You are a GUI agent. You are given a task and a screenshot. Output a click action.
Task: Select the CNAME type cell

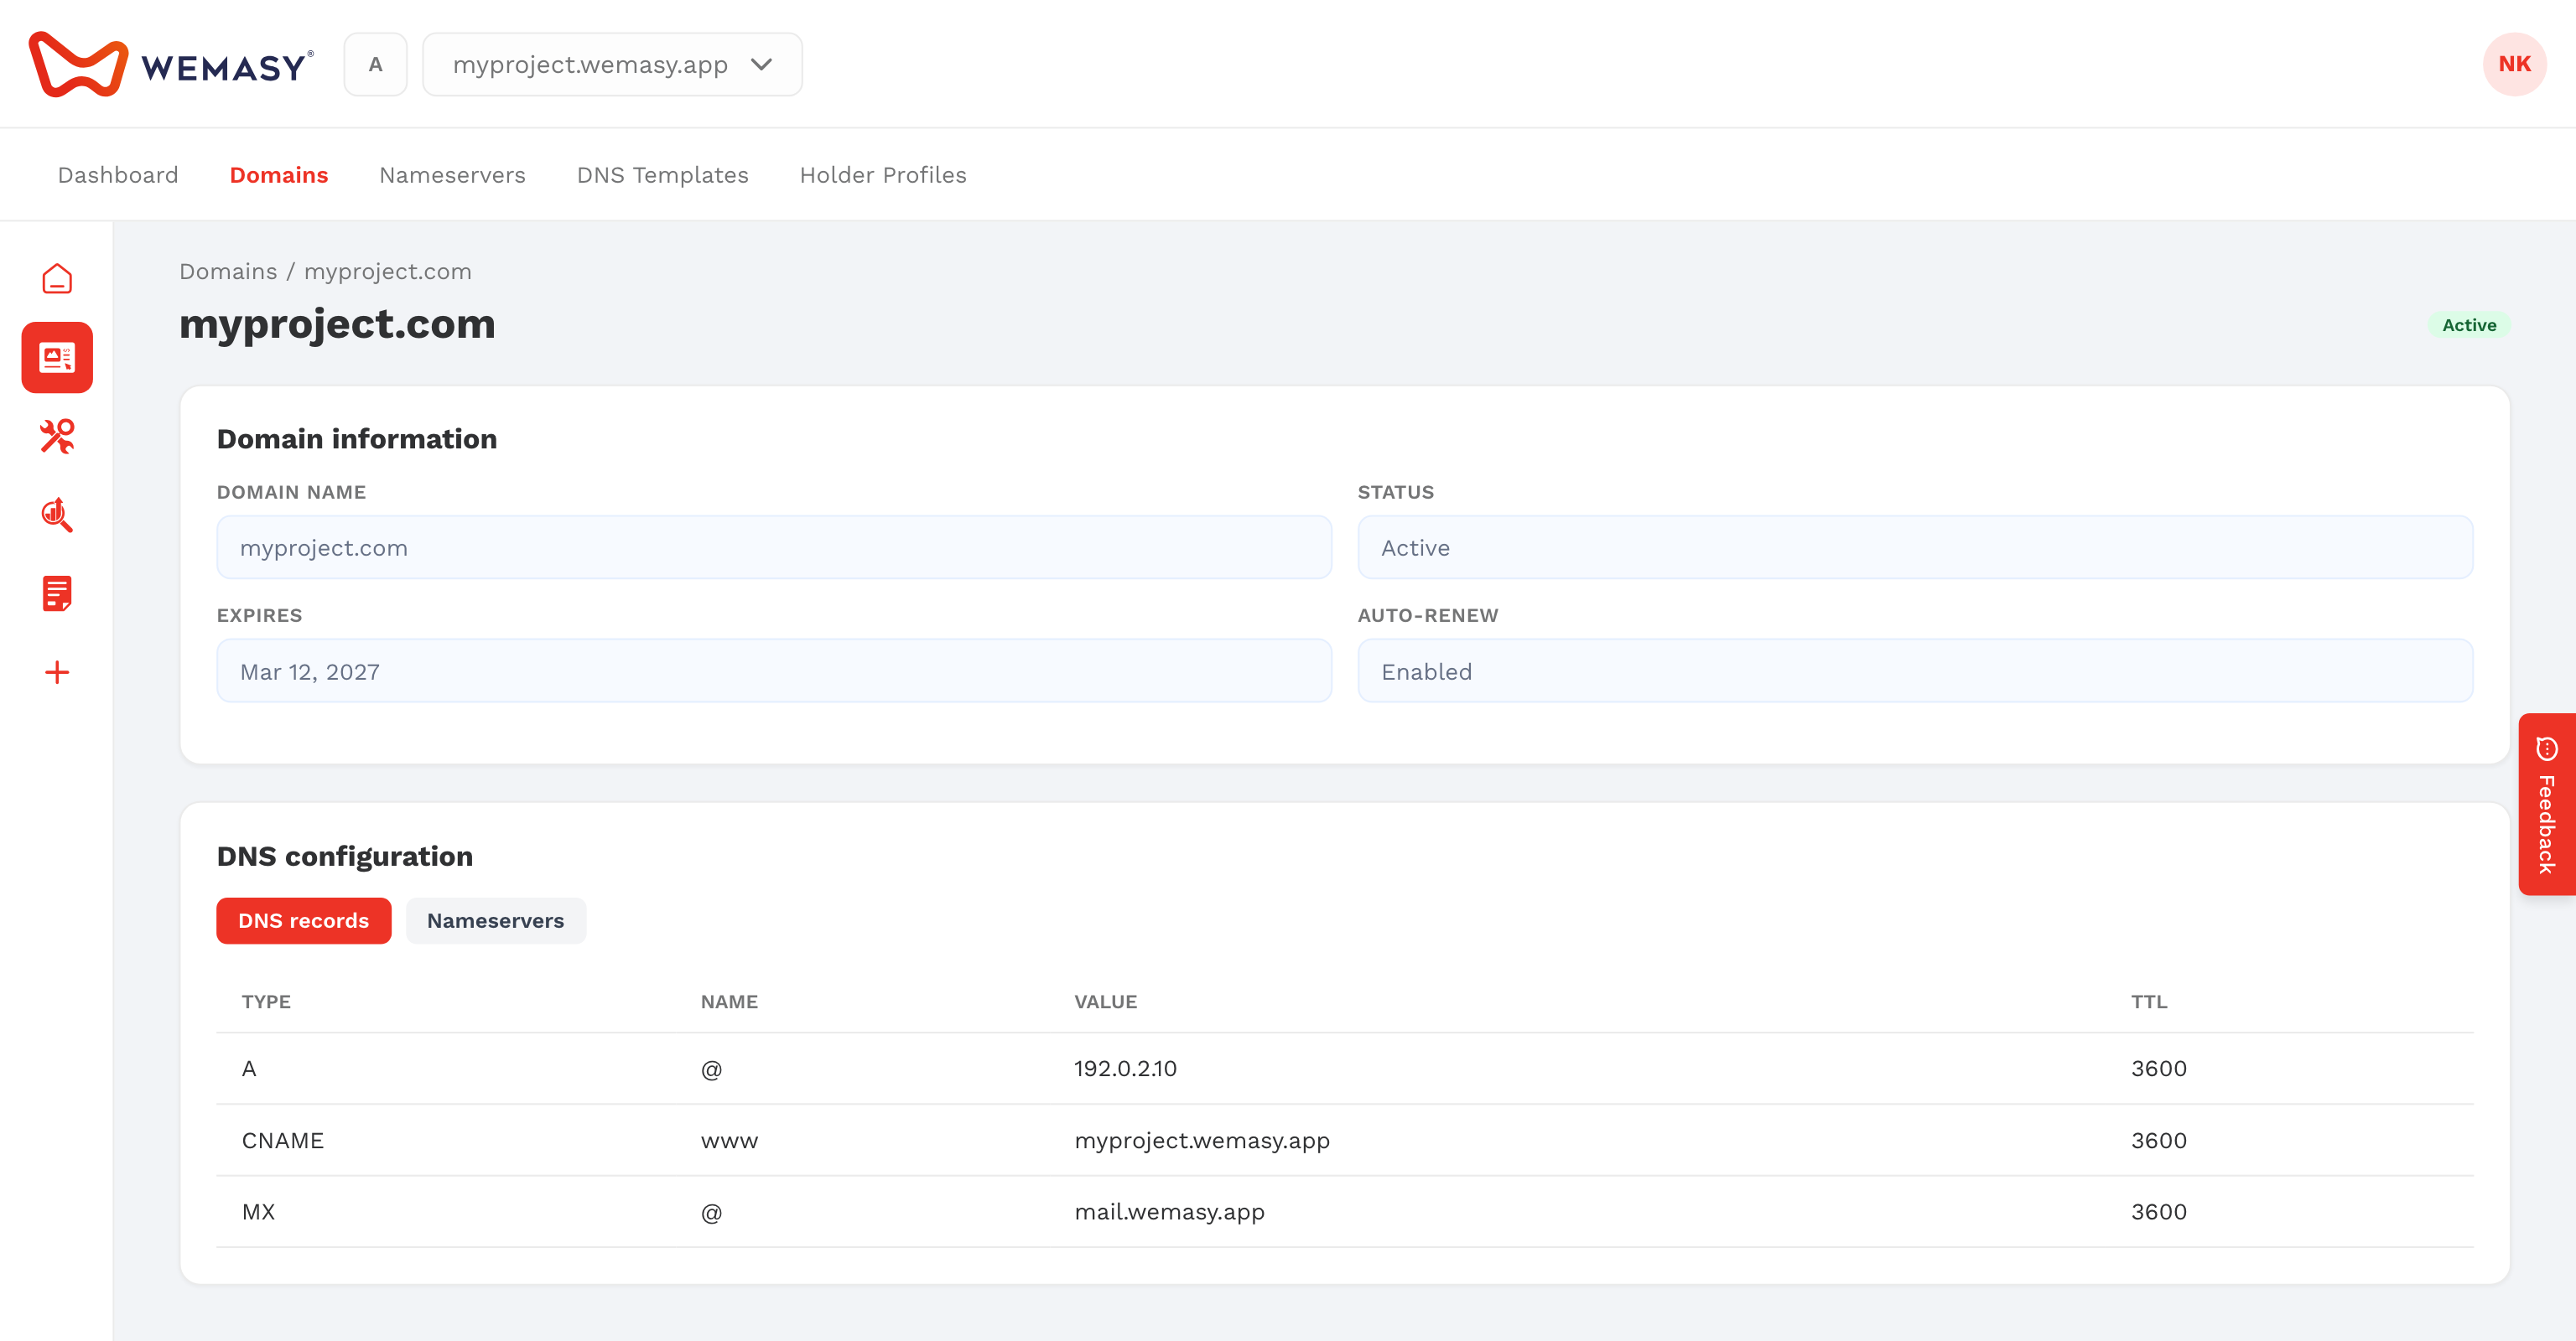[282, 1140]
